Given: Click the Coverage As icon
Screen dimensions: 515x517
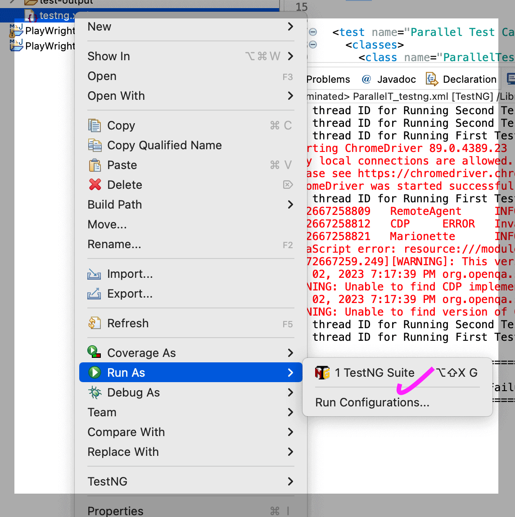Looking at the screenshot, I should click(94, 353).
